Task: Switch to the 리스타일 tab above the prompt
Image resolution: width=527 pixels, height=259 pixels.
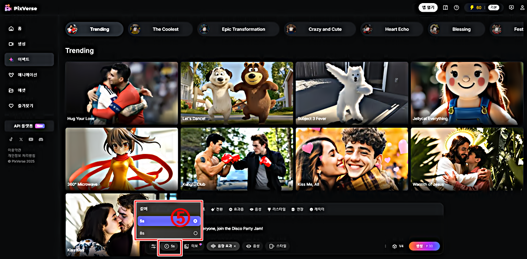Action: [x=276, y=209]
